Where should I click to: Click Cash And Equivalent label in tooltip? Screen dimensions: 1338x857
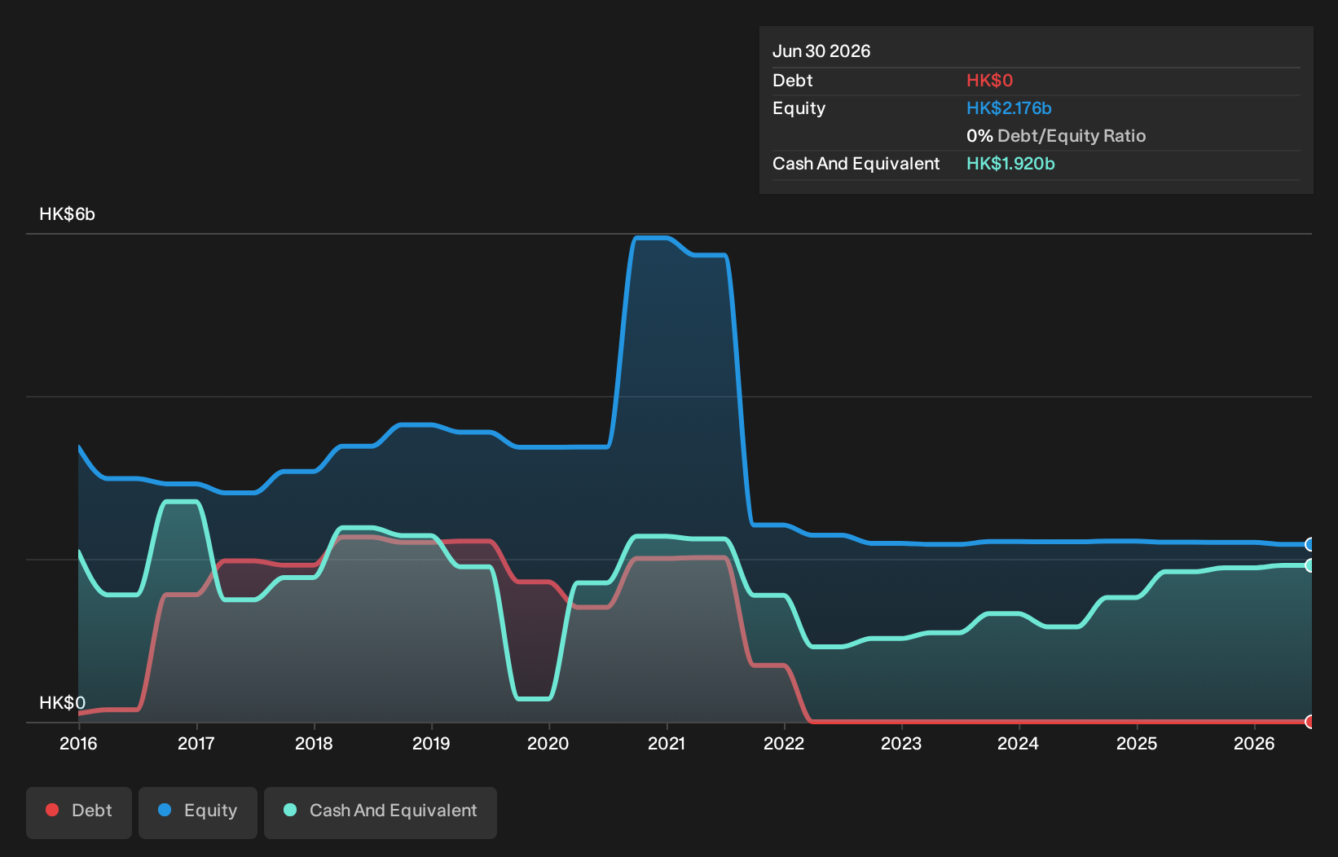[856, 164]
